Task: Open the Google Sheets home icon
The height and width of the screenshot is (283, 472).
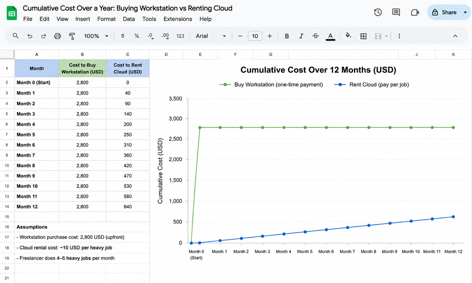Action: pos(12,13)
